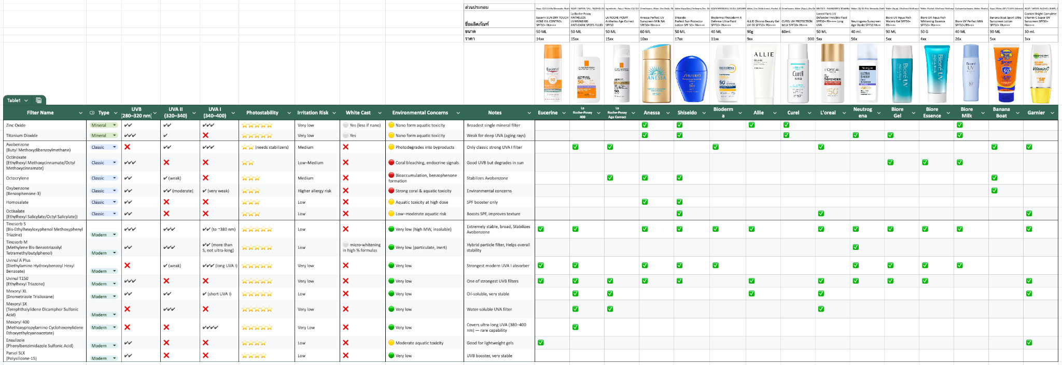Open the Mineral type chip for Zinc Oxide
The image size is (1062, 365).
point(103,125)
